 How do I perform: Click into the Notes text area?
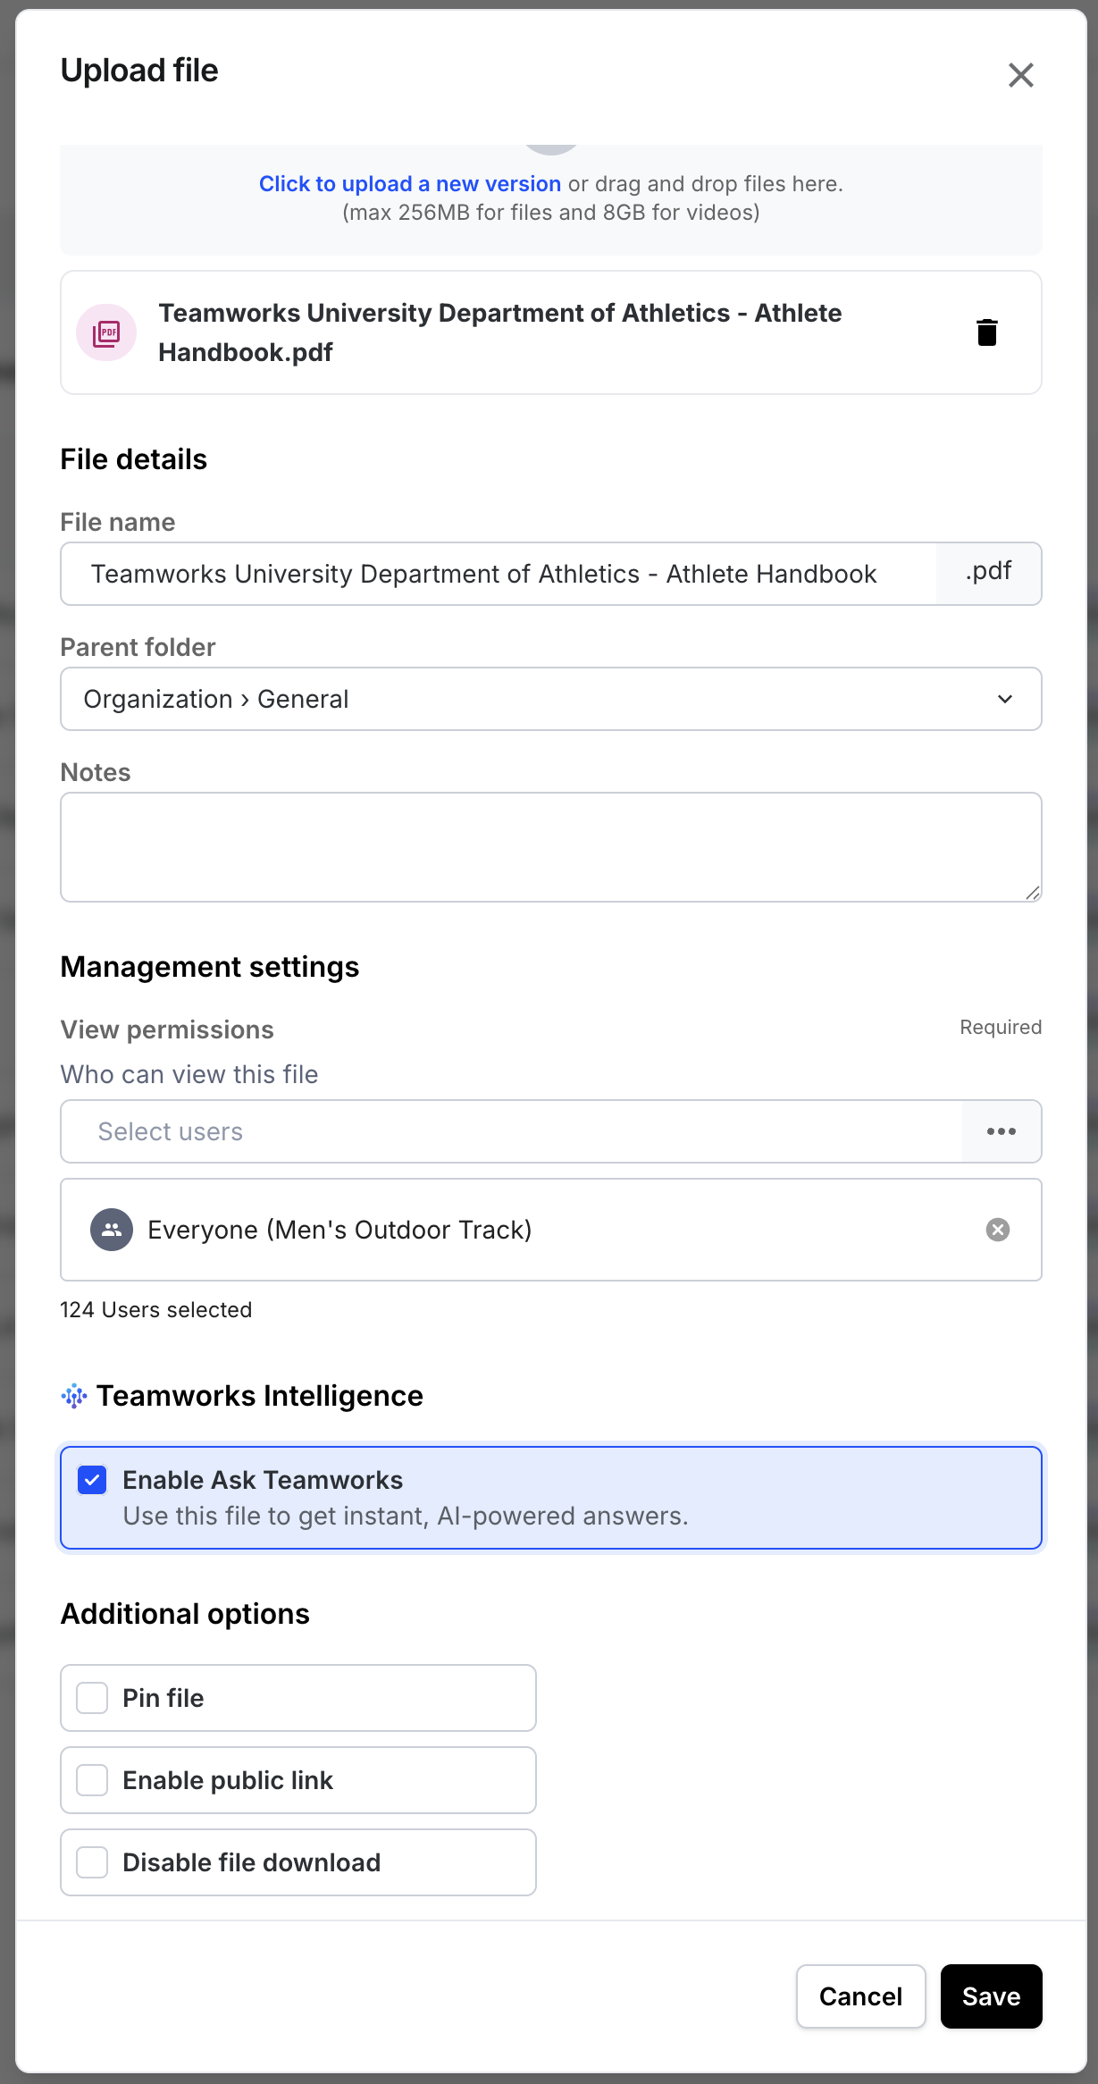tap(551, 847)
